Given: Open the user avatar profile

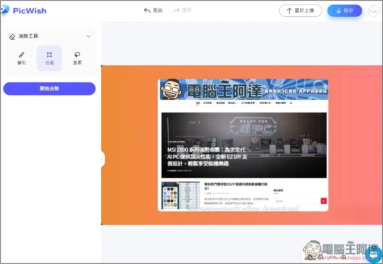Looking at the screenshot, I should pos(373,11).
